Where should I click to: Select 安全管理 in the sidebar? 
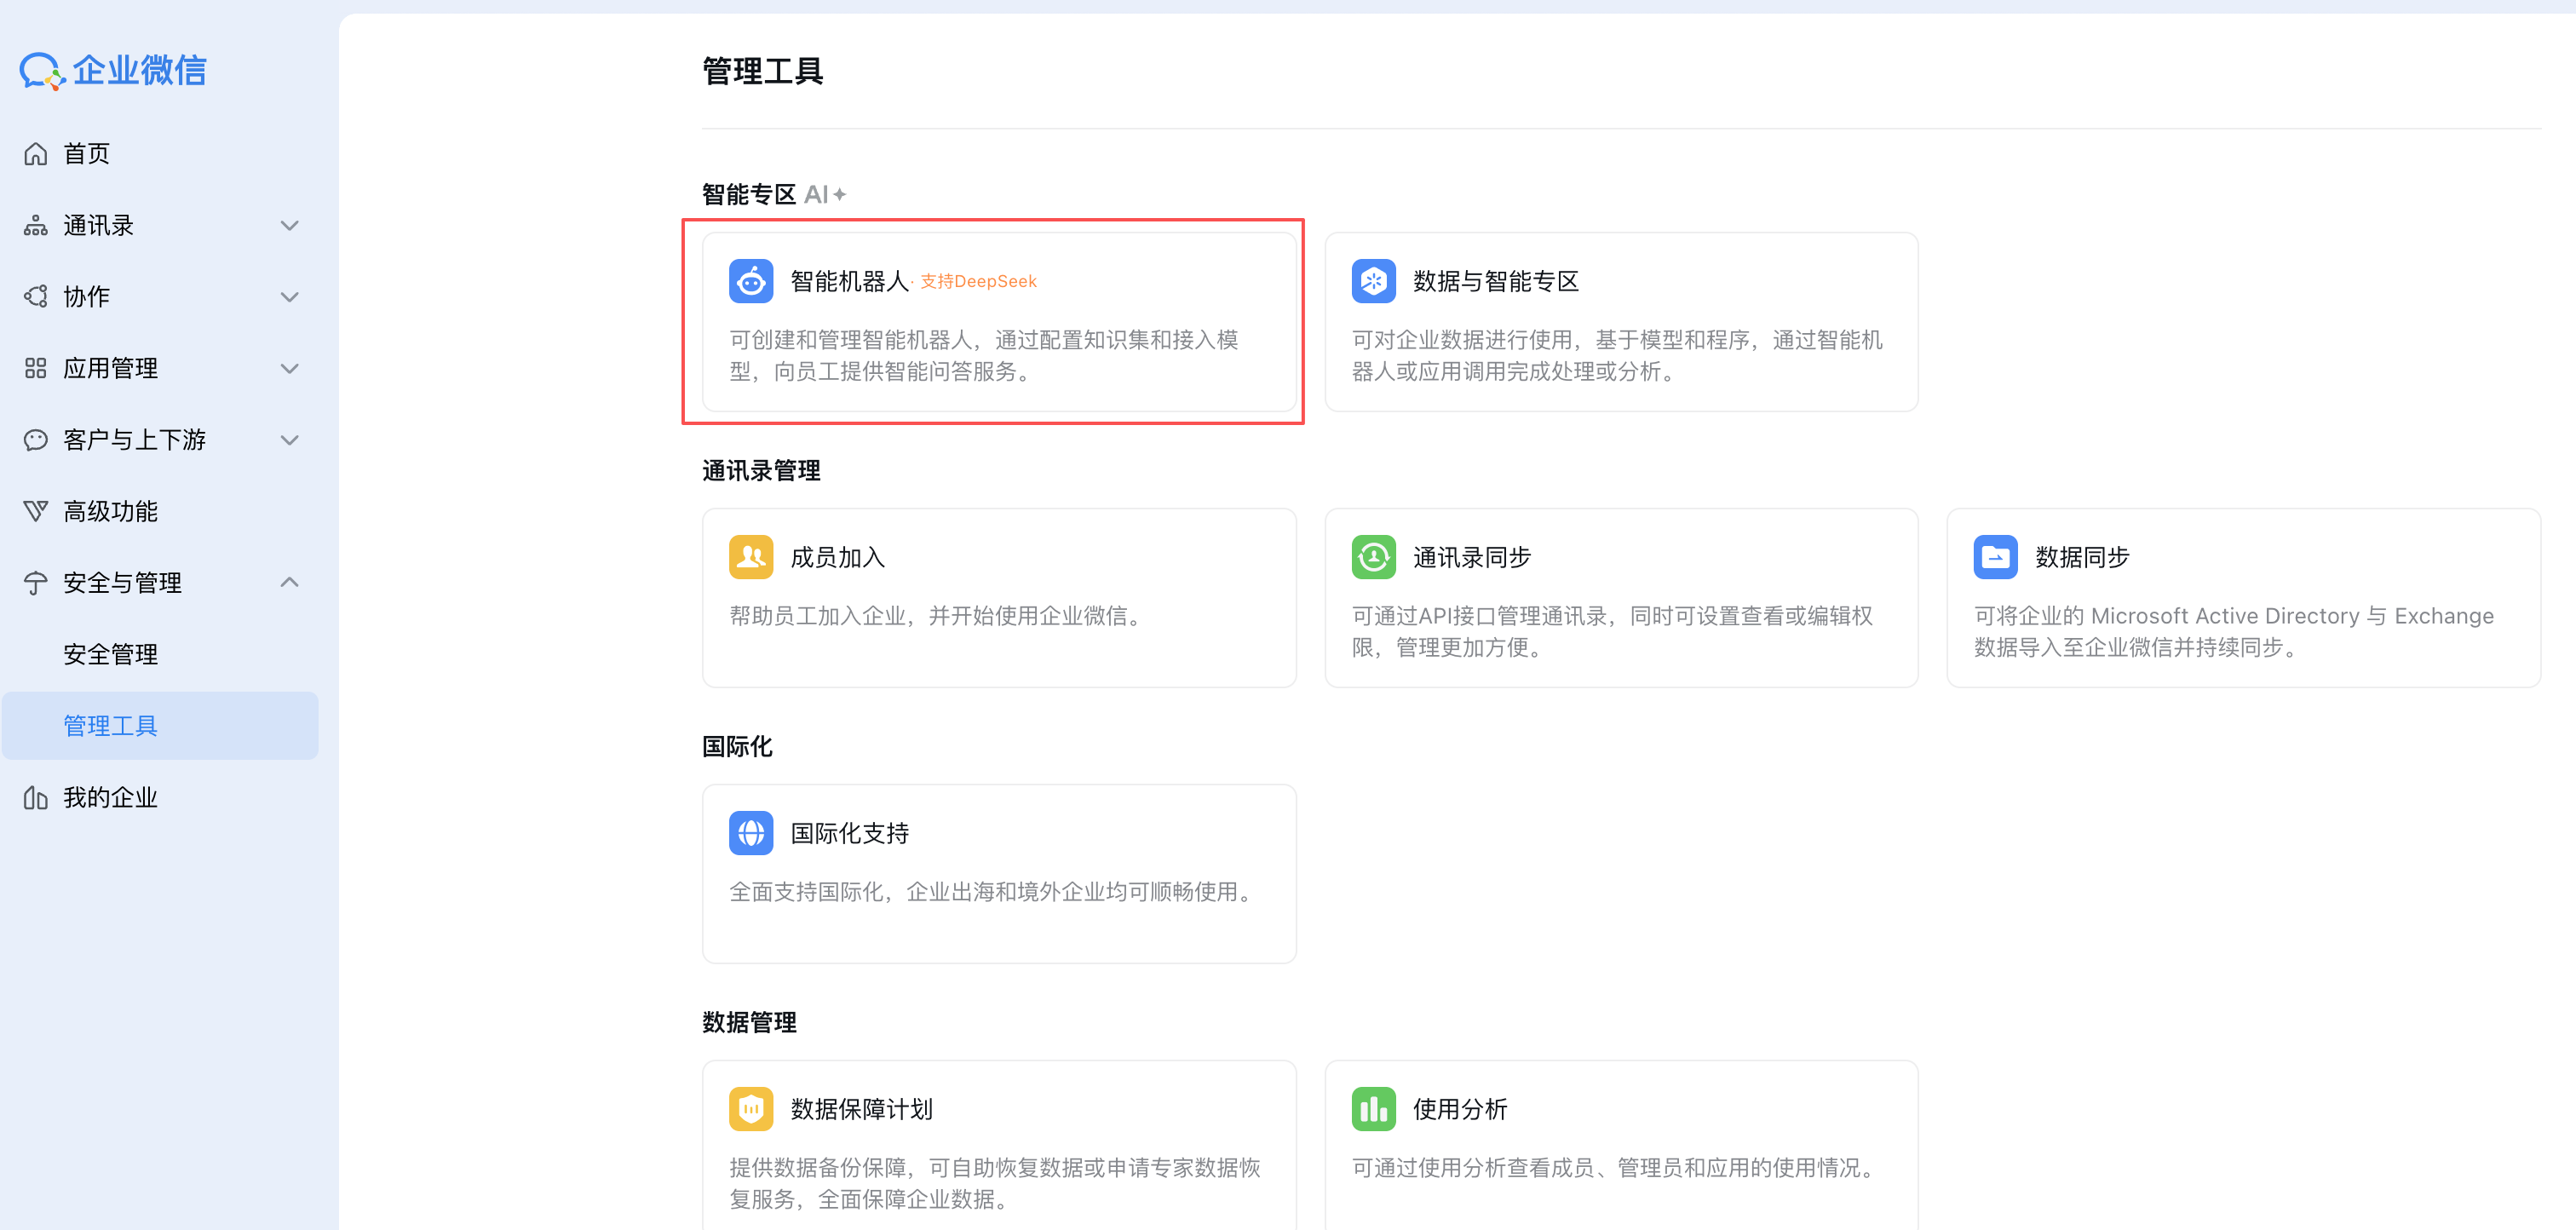pos(110,654)
